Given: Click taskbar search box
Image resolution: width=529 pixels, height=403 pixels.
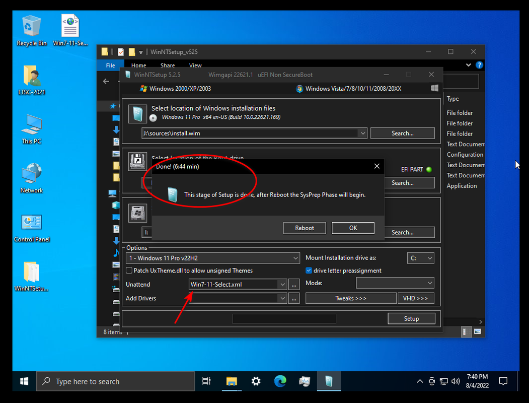Looking at the screenshot, I should [115, 381].
